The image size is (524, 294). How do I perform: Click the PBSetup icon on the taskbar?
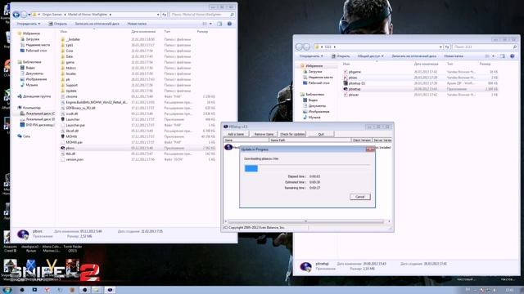coord(110,290)
